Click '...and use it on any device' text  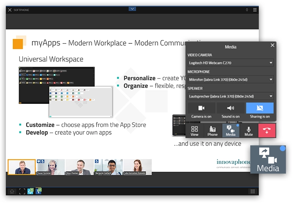click(x=207, y=144)
